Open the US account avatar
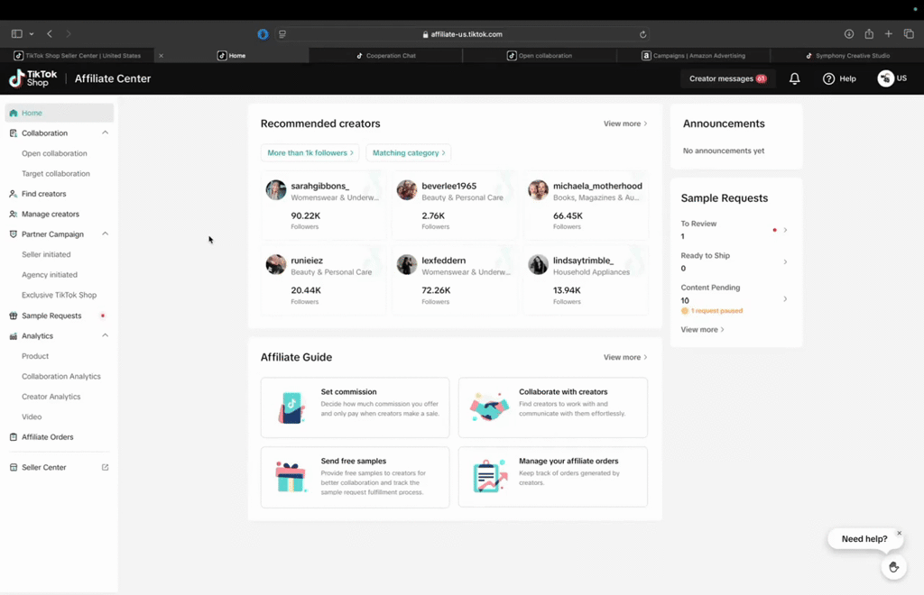924x595 pixels. 886,78
